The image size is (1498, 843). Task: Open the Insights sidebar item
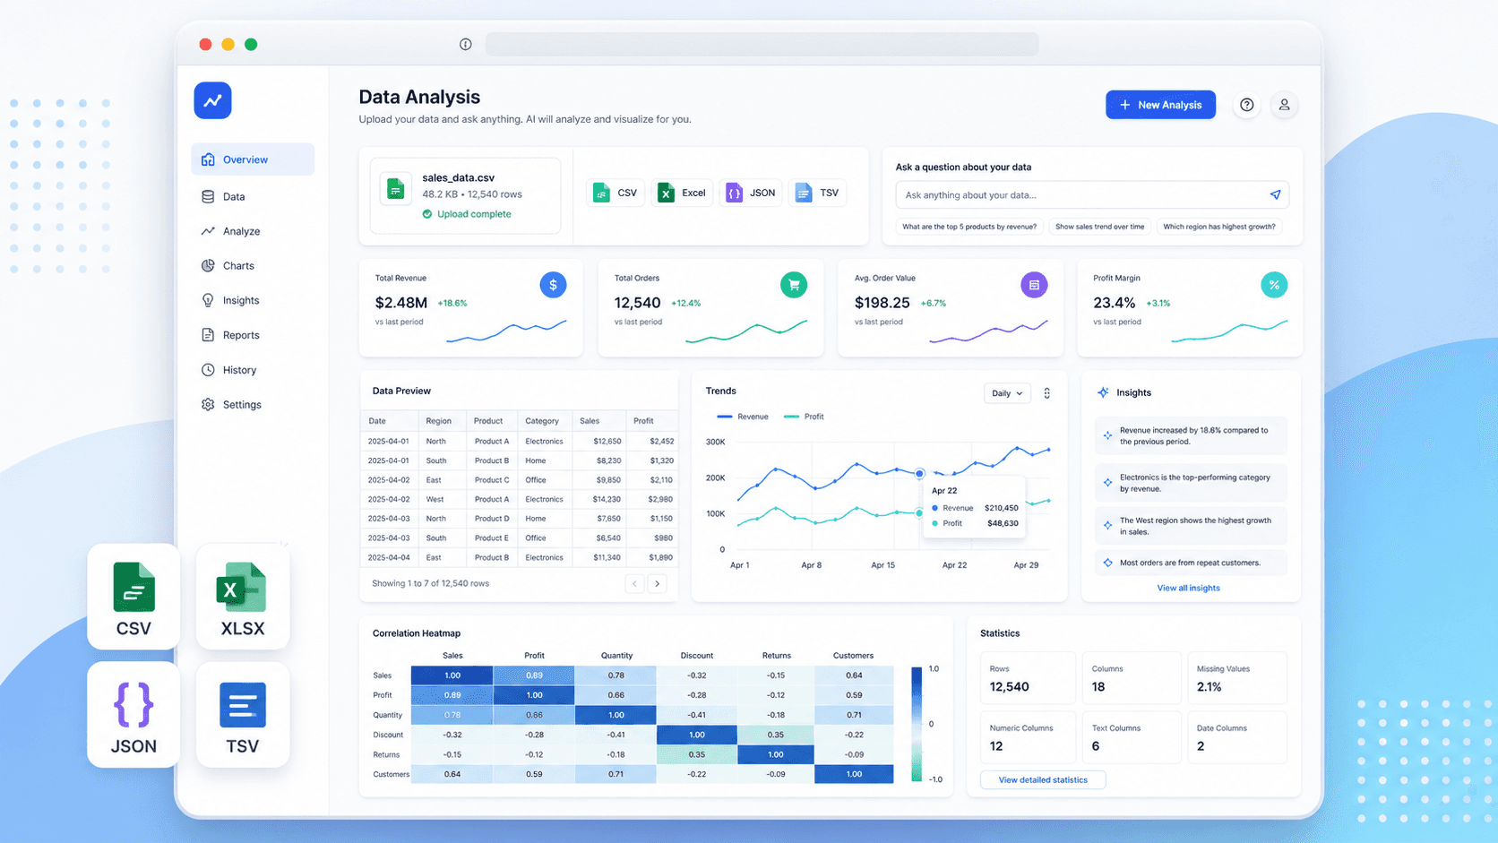[253, 300]
